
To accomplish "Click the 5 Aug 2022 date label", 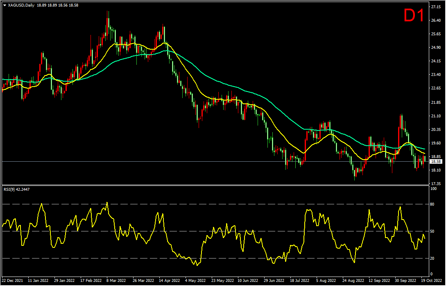I will [326, 280].
